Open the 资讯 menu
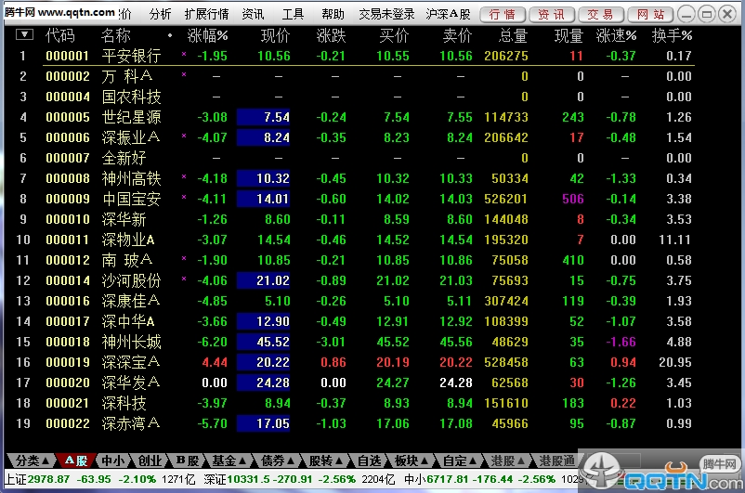The height and width of the screenshot is (493, 745). (x=253, y=14)
